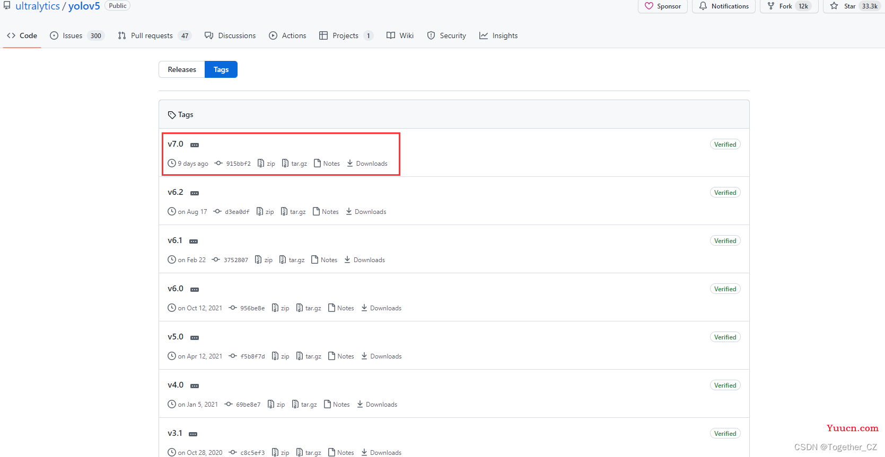Open the Security tab

coord(446,35)
